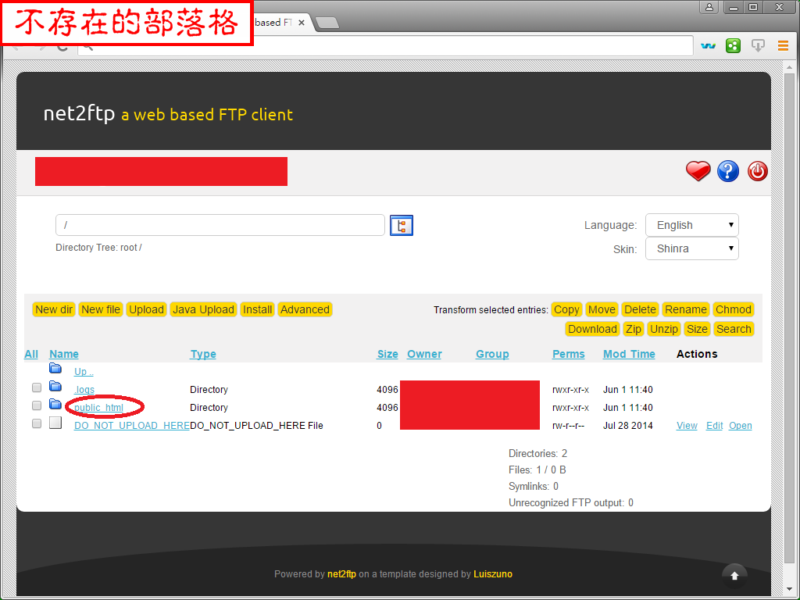Click the New file button

[x=101, y=309]
